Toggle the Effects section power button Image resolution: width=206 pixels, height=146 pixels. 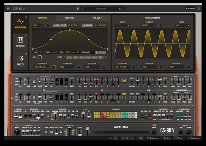(x=26, y=54)
